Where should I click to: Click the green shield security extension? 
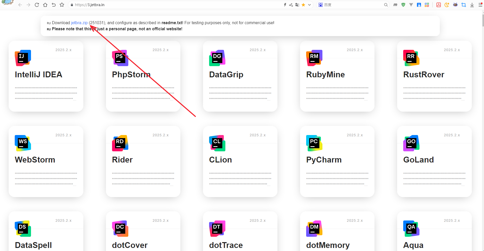[403, 5]
